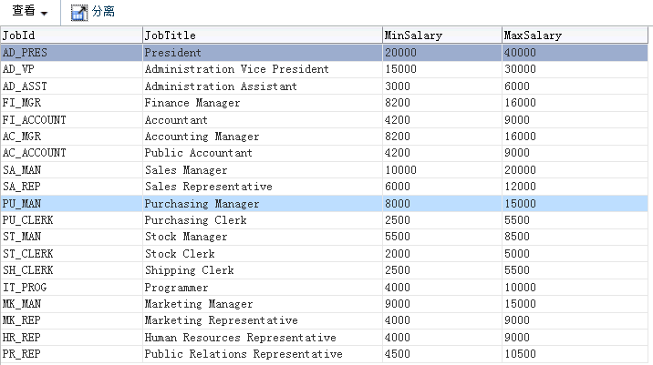Click the Human Resources Representative cell
Screen dimensions: 653x365
(x=240, y=338)
